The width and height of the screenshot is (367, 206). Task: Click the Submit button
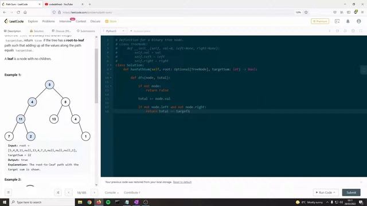point(351,192)
